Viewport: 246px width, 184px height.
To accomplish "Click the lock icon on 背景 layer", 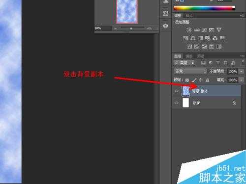I will [234, 103].
